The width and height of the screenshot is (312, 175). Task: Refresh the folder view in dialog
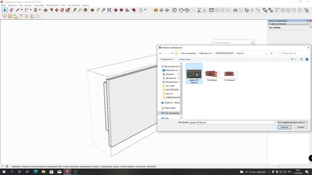pyautogui.click(x=271, y=53)
